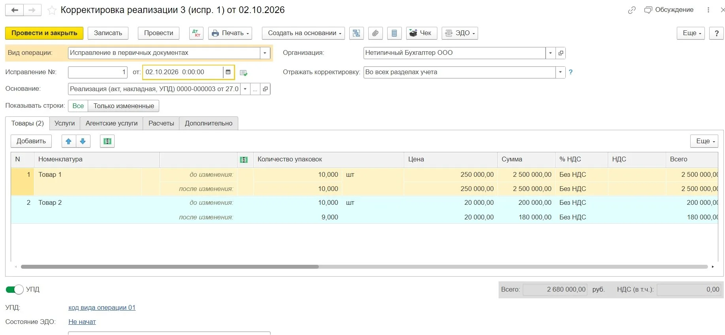
Task: Click the green table icon in goods toolbar
Action: (107, 141)
